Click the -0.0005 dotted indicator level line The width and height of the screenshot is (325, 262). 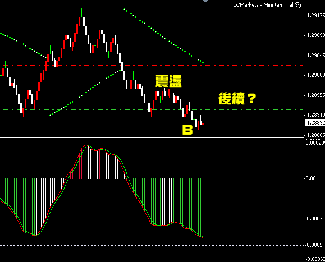pos(152,245)
